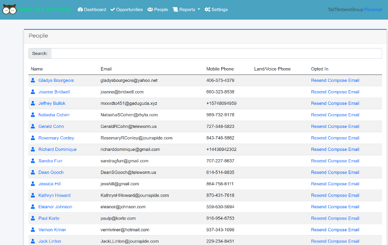Click the person icon beside Paul Korte
Viewport: 388px width, 245px height.
click(33, 219)
